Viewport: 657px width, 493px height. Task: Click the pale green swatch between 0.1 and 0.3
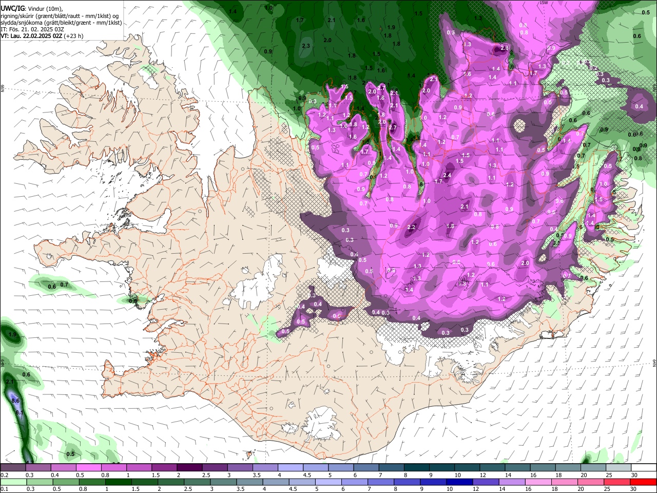click(x=14, y=482)
